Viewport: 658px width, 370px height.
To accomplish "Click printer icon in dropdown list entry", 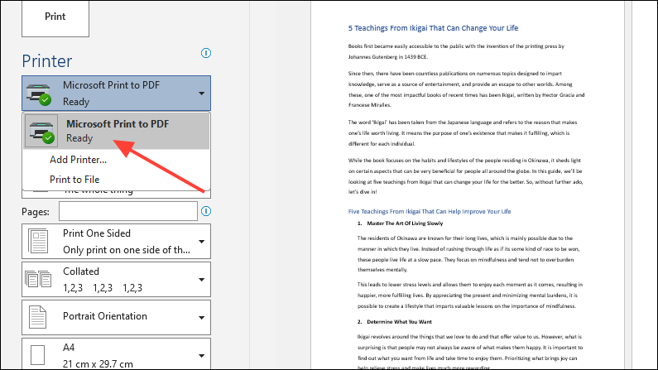I will click(x=41, y=131).
